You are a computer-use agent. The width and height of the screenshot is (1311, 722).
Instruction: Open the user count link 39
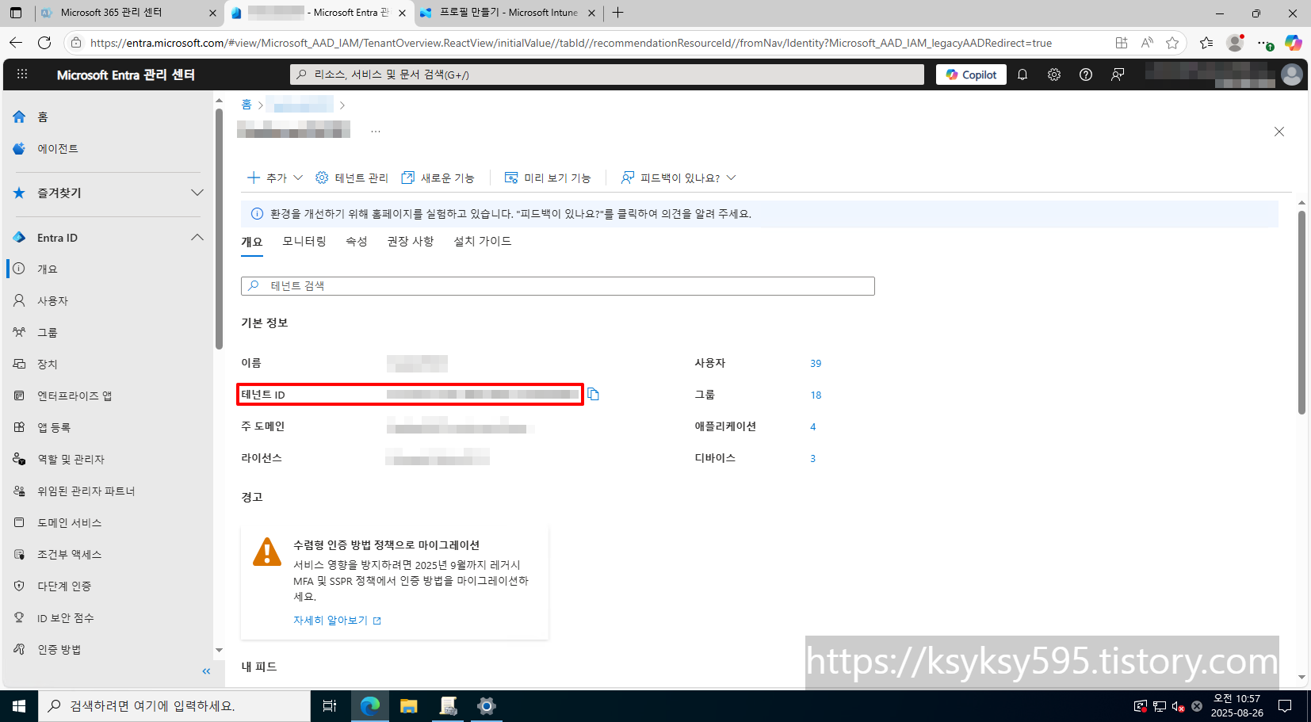click(x=816, y=363)
